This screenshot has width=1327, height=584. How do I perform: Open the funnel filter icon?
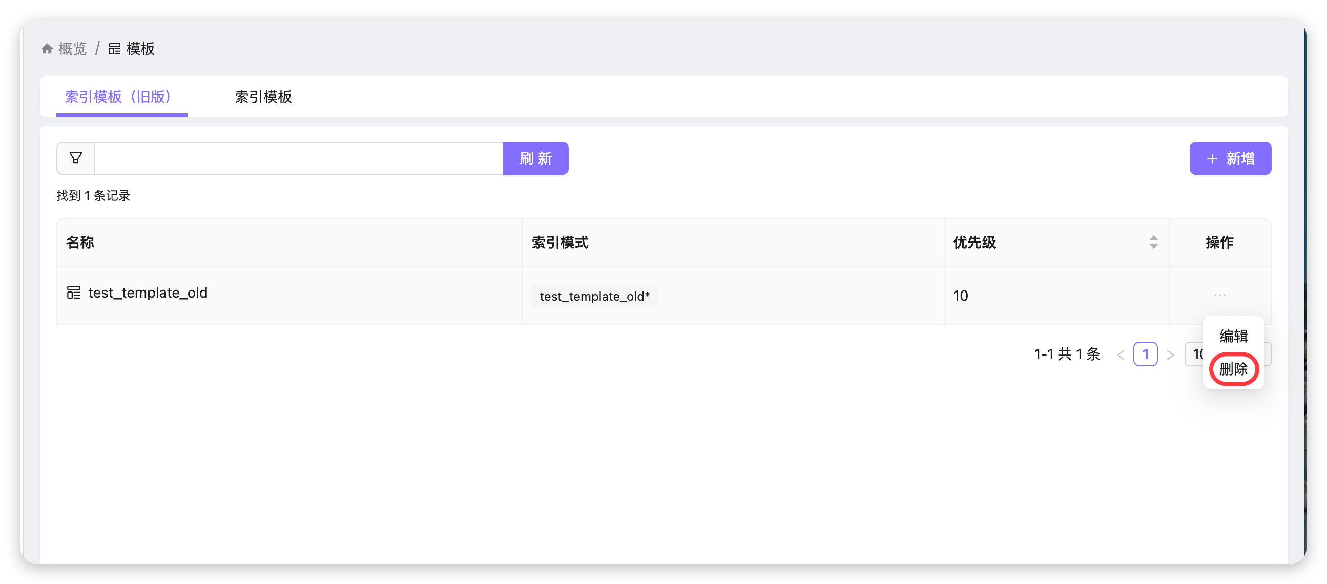(x=76, y=158)
